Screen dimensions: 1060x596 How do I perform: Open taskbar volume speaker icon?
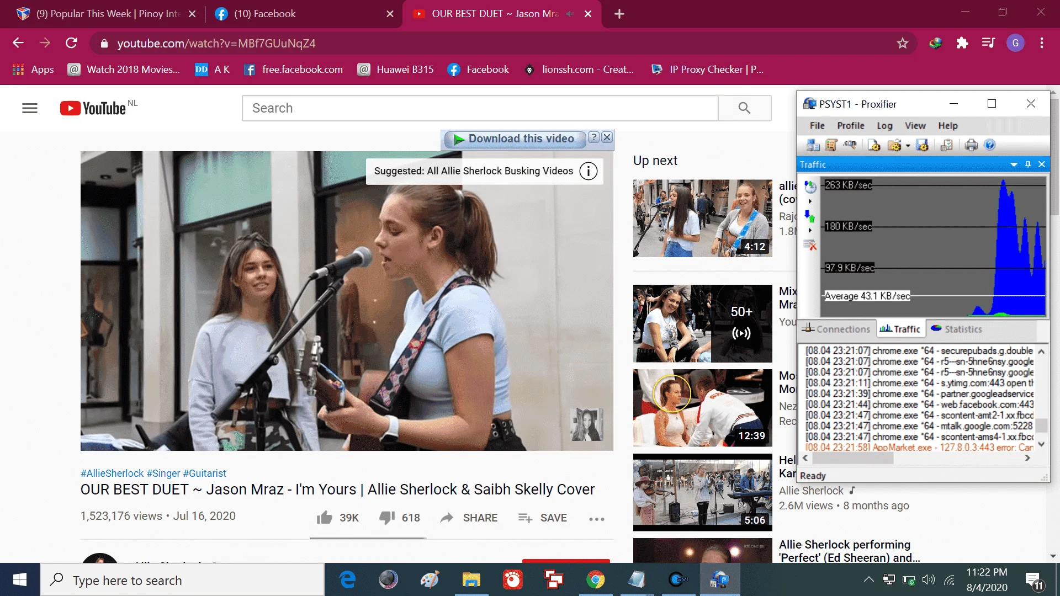(929, 579)
